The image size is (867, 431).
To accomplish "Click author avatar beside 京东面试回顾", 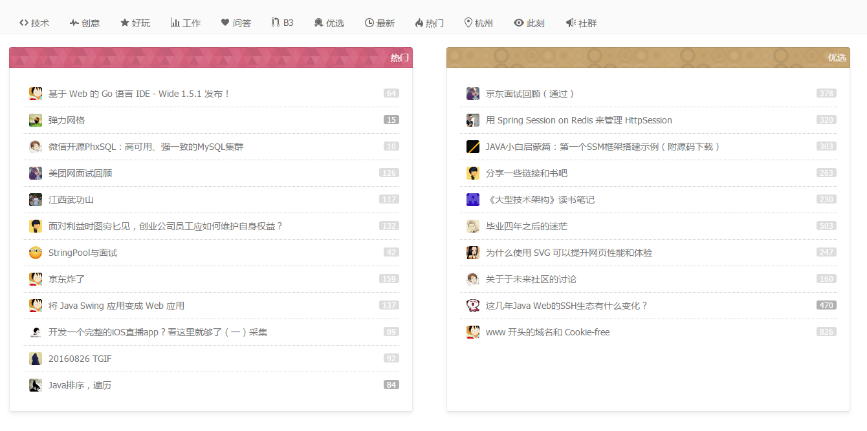I will click(473, 94).
